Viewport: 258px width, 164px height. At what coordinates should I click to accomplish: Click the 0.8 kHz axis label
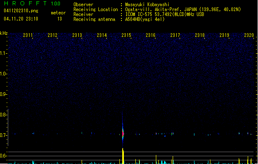point(3,115)
